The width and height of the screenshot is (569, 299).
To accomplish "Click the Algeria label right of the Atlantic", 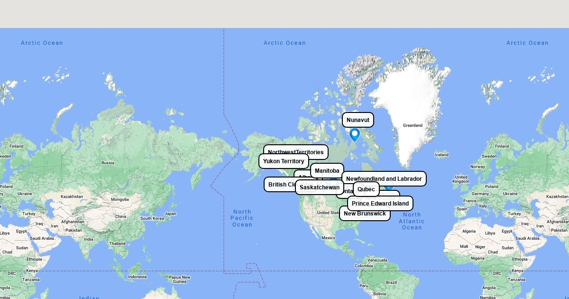I will (x=468, y=231).
